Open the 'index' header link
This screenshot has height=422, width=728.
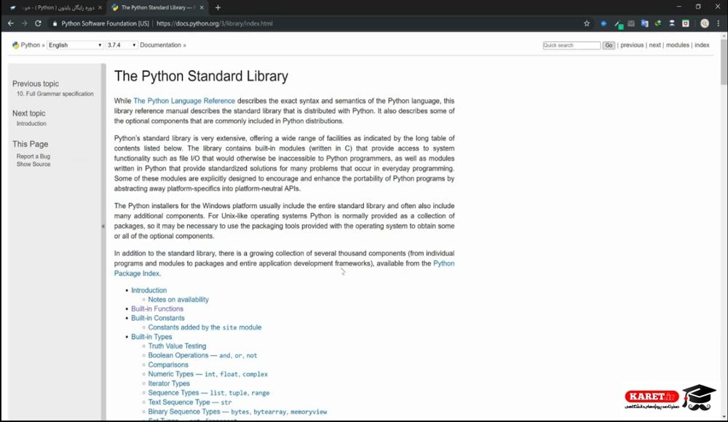pyautogui.click(x=702, y=45)
